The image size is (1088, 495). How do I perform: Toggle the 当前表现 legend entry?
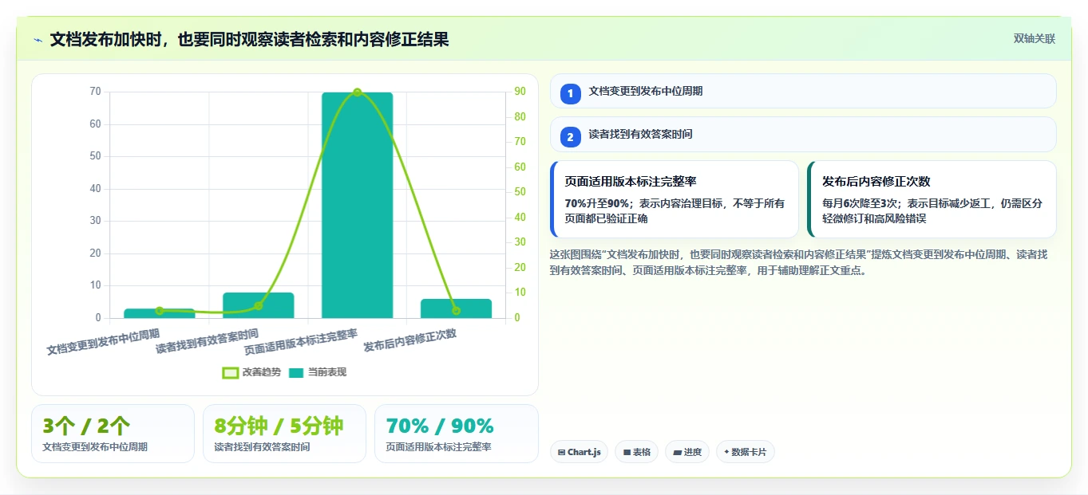click(318, 372)
